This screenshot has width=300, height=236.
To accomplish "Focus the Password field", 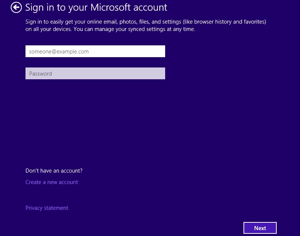I will point(95,73).
